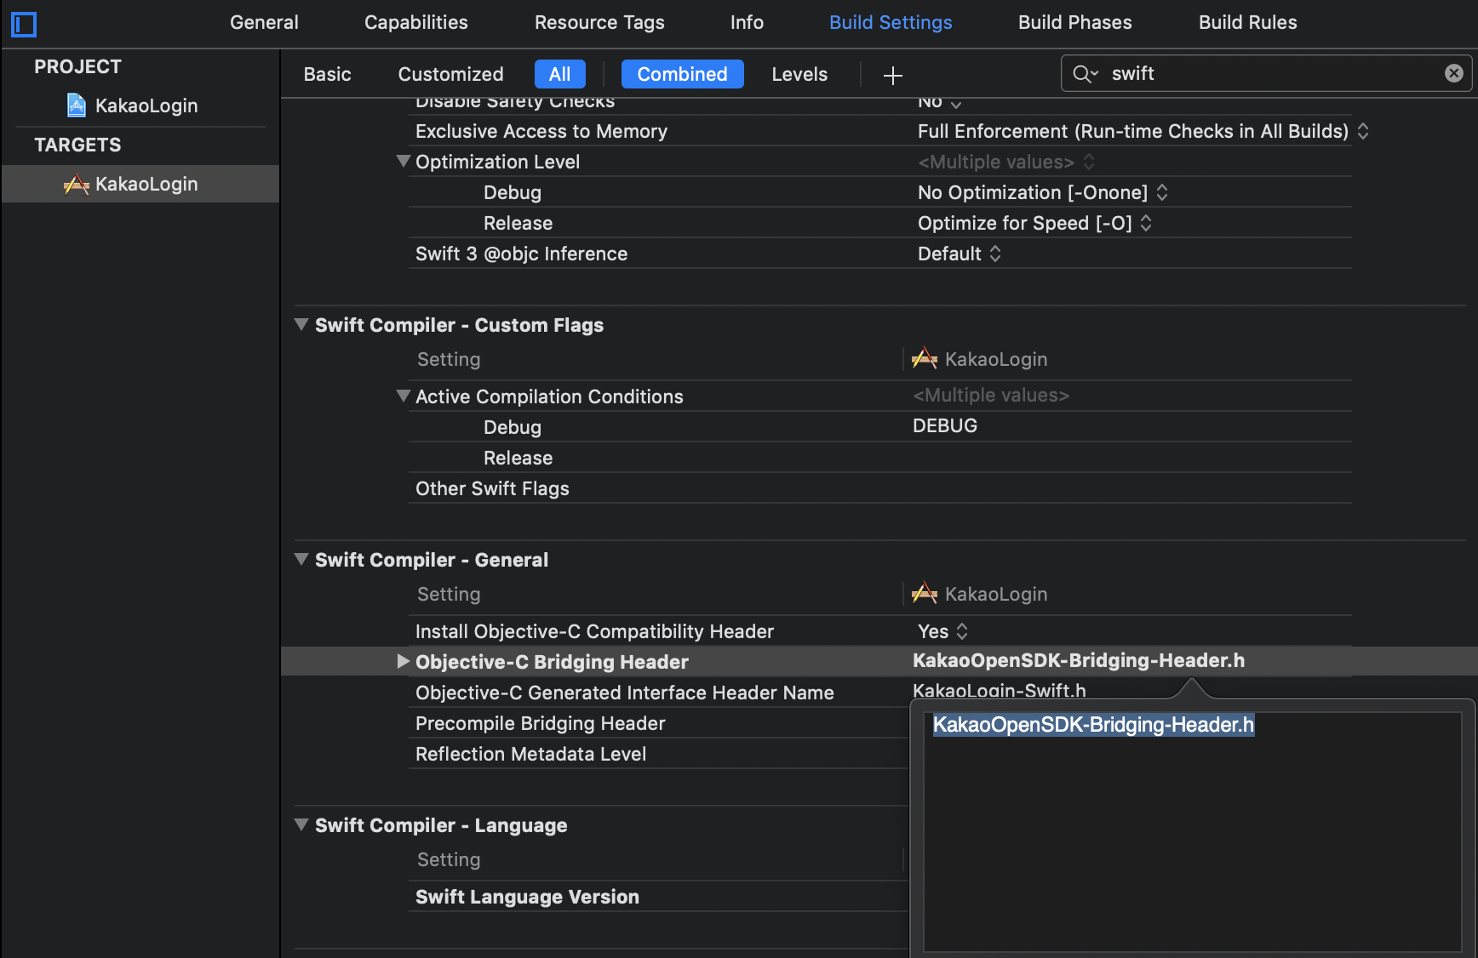The image size is (1478, 958).
Task: Open the Capabilities tab
Action: point(416,23)
